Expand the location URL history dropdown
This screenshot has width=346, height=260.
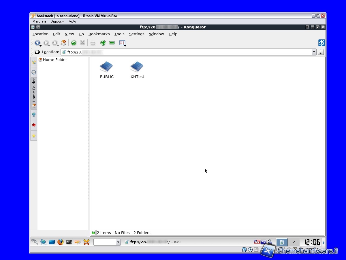coord(314,52)
